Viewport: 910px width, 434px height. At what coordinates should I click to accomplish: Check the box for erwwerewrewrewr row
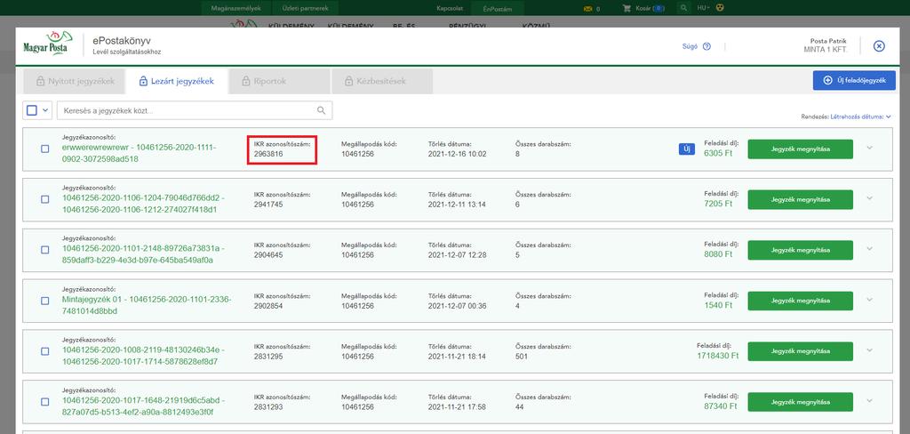[44, 149]
